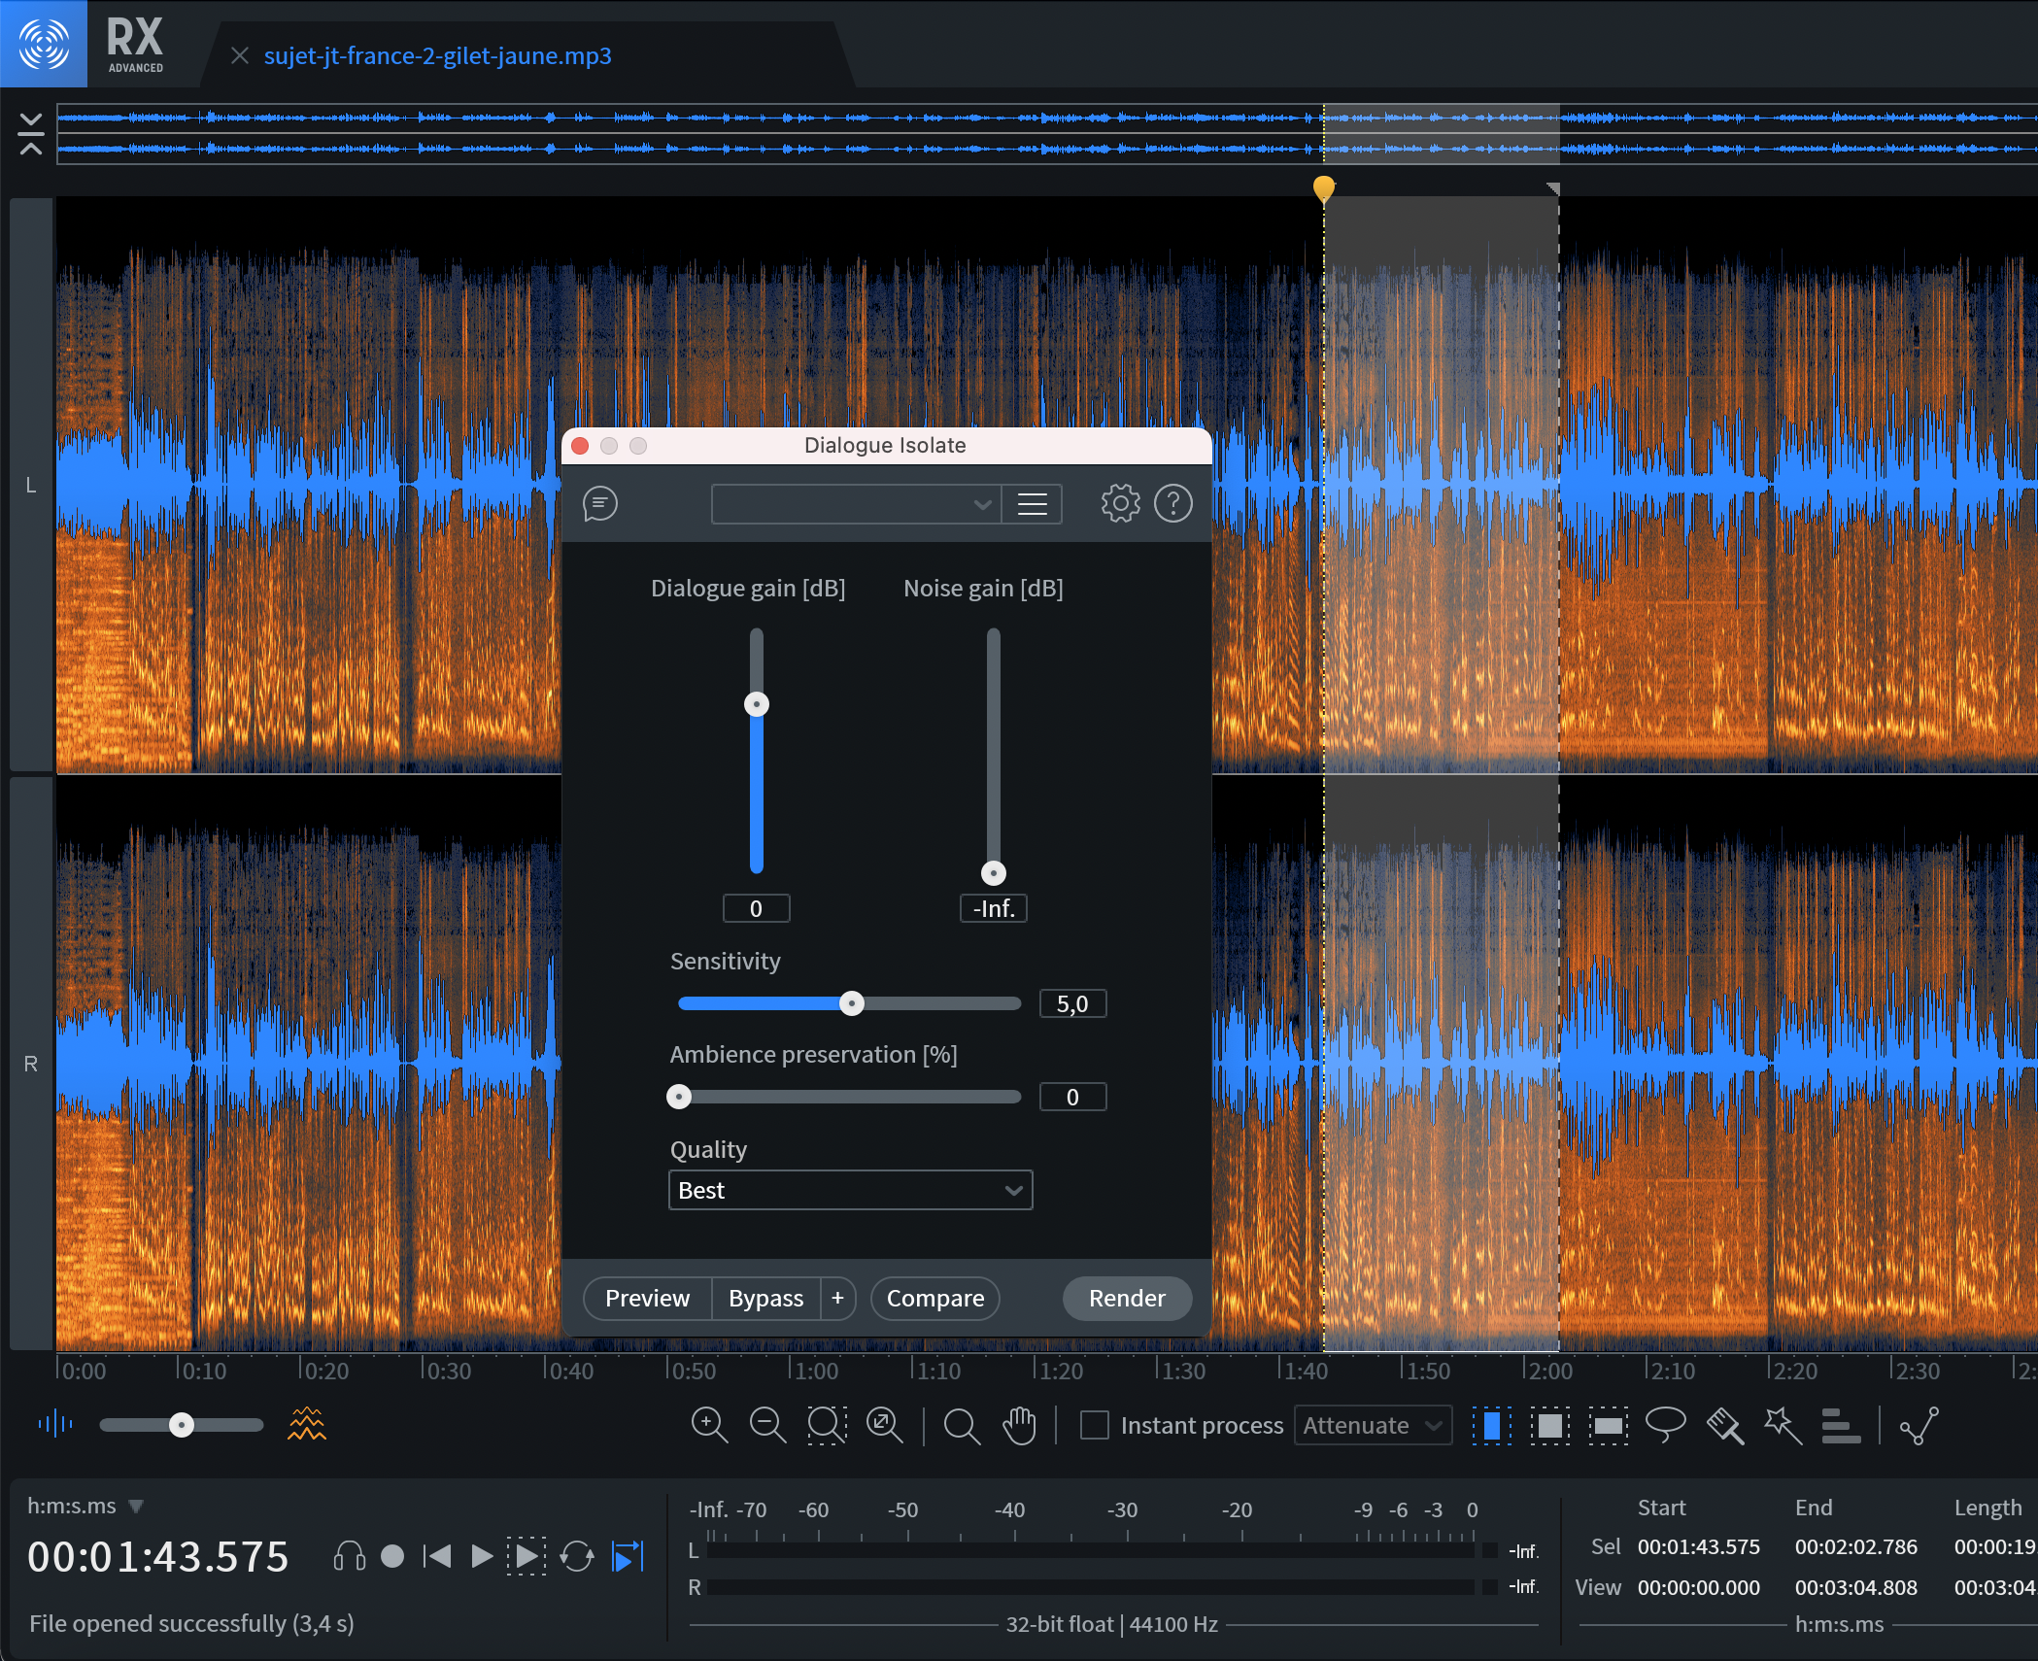Expand the module preset dropdown
This screenshot has height=1661, width=2038.
pyautogui.click(x=856, y=504)
